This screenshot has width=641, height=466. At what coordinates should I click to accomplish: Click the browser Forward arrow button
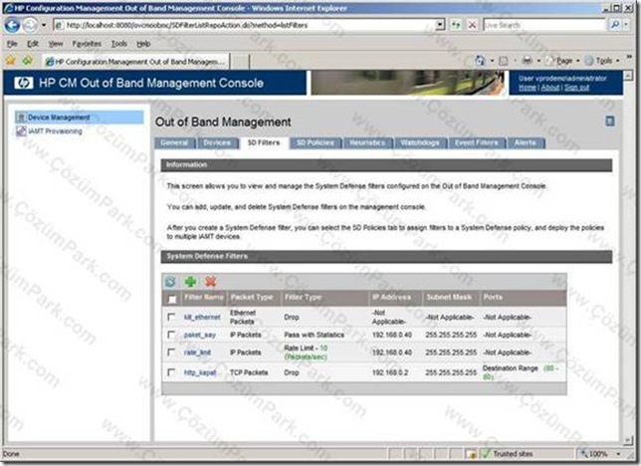point(30,25)
